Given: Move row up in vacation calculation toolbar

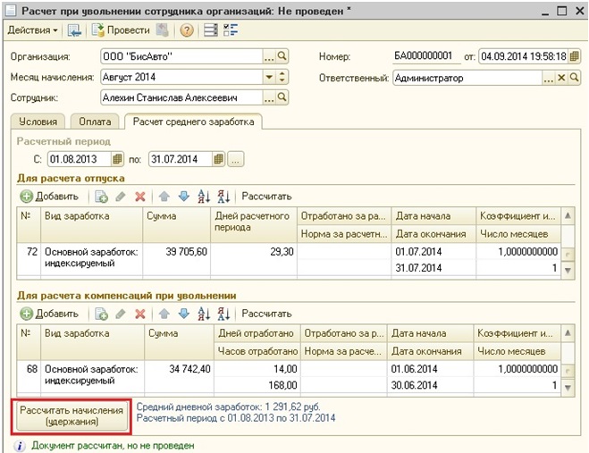Looking at the screenshot, I should pos(164,196).
